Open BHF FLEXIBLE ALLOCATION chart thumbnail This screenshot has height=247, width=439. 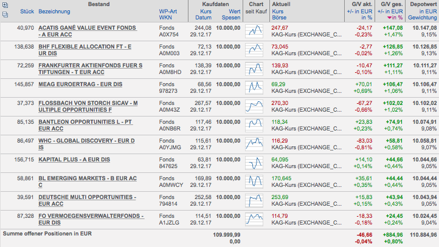pos(254,50)
